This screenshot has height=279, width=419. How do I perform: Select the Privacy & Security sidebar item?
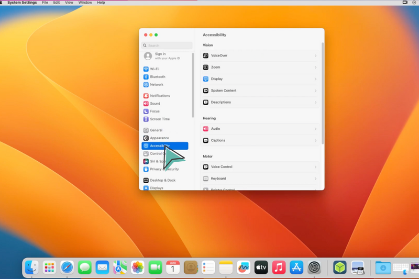165,169
